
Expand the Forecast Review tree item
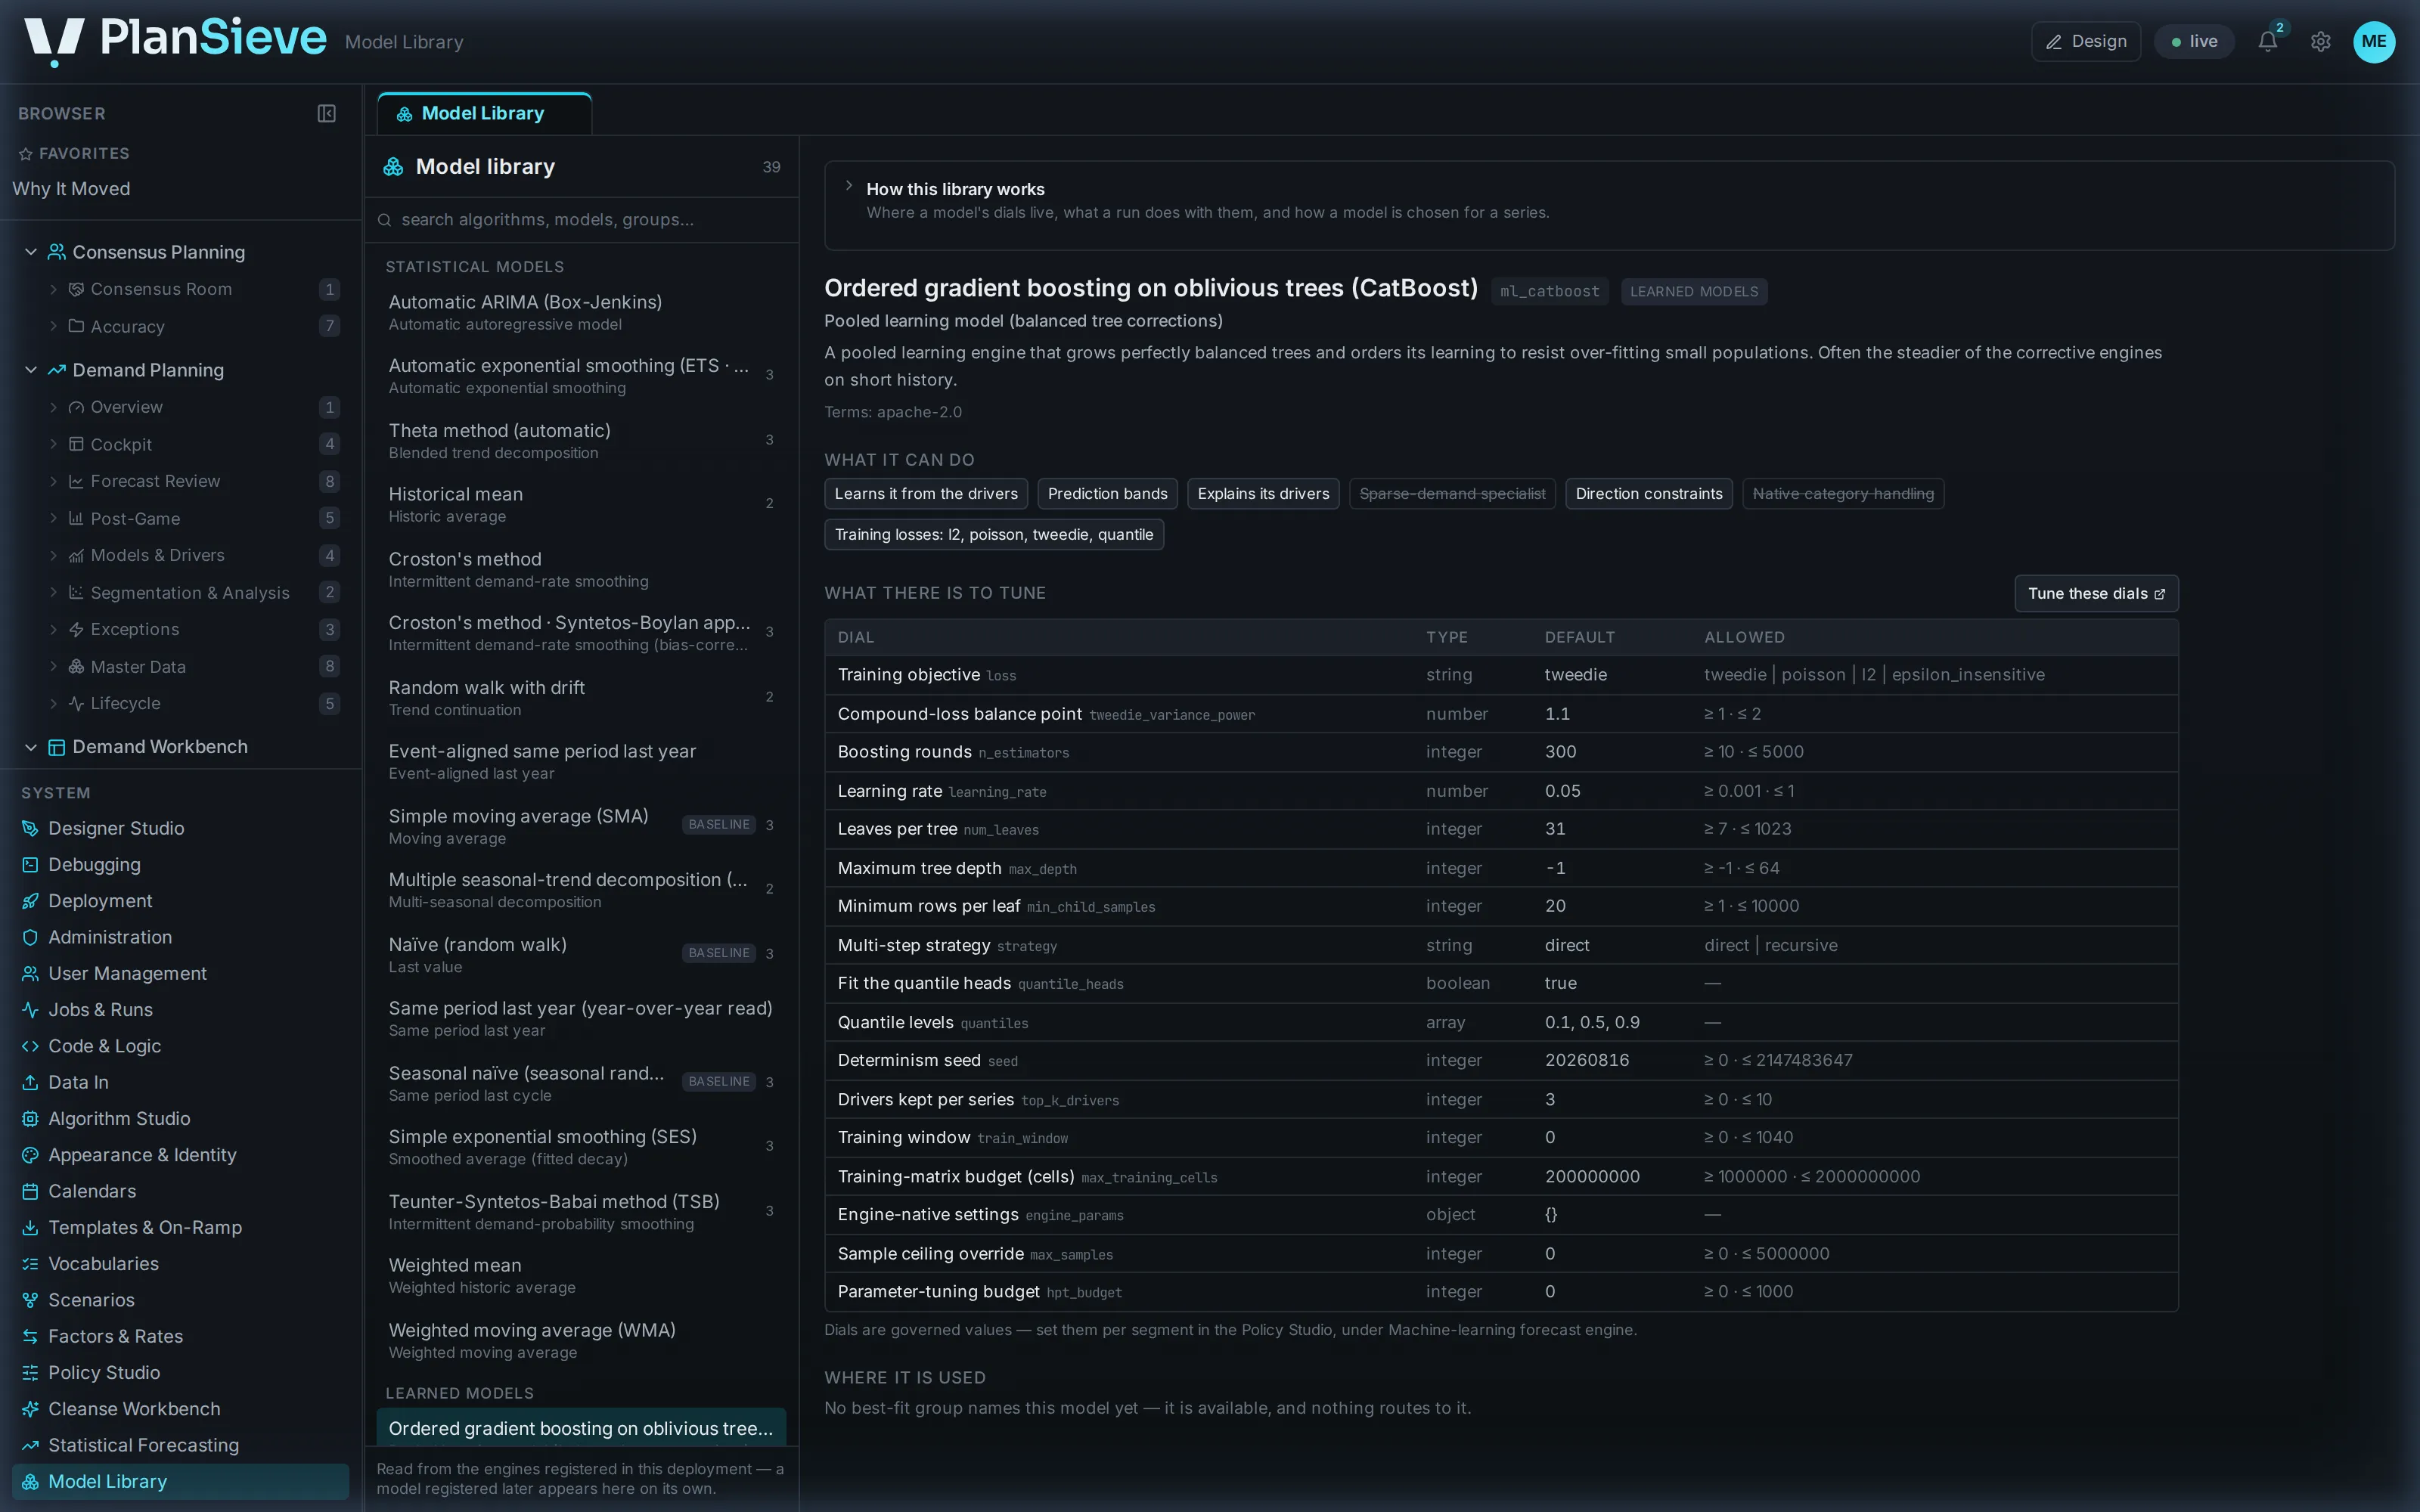coord(53,481)
